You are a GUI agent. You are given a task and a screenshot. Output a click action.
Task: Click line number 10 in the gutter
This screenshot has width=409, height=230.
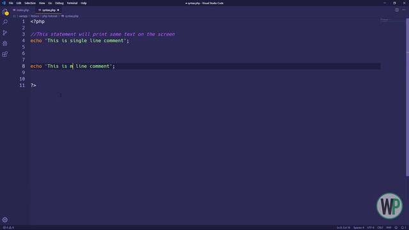point(22,79)
